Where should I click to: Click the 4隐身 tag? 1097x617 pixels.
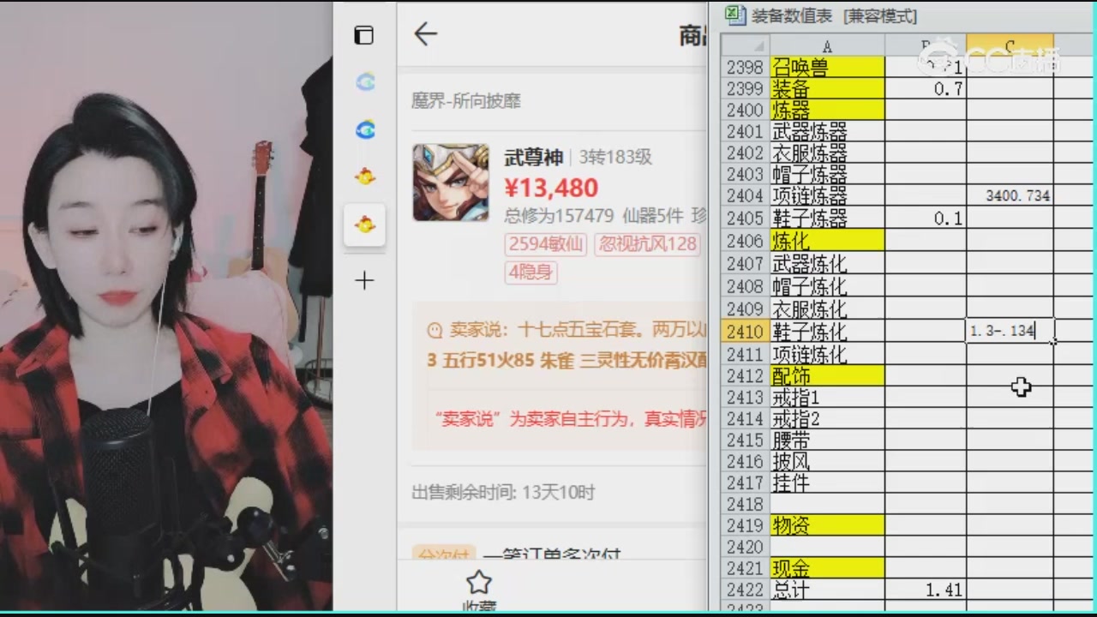(531, 273)
